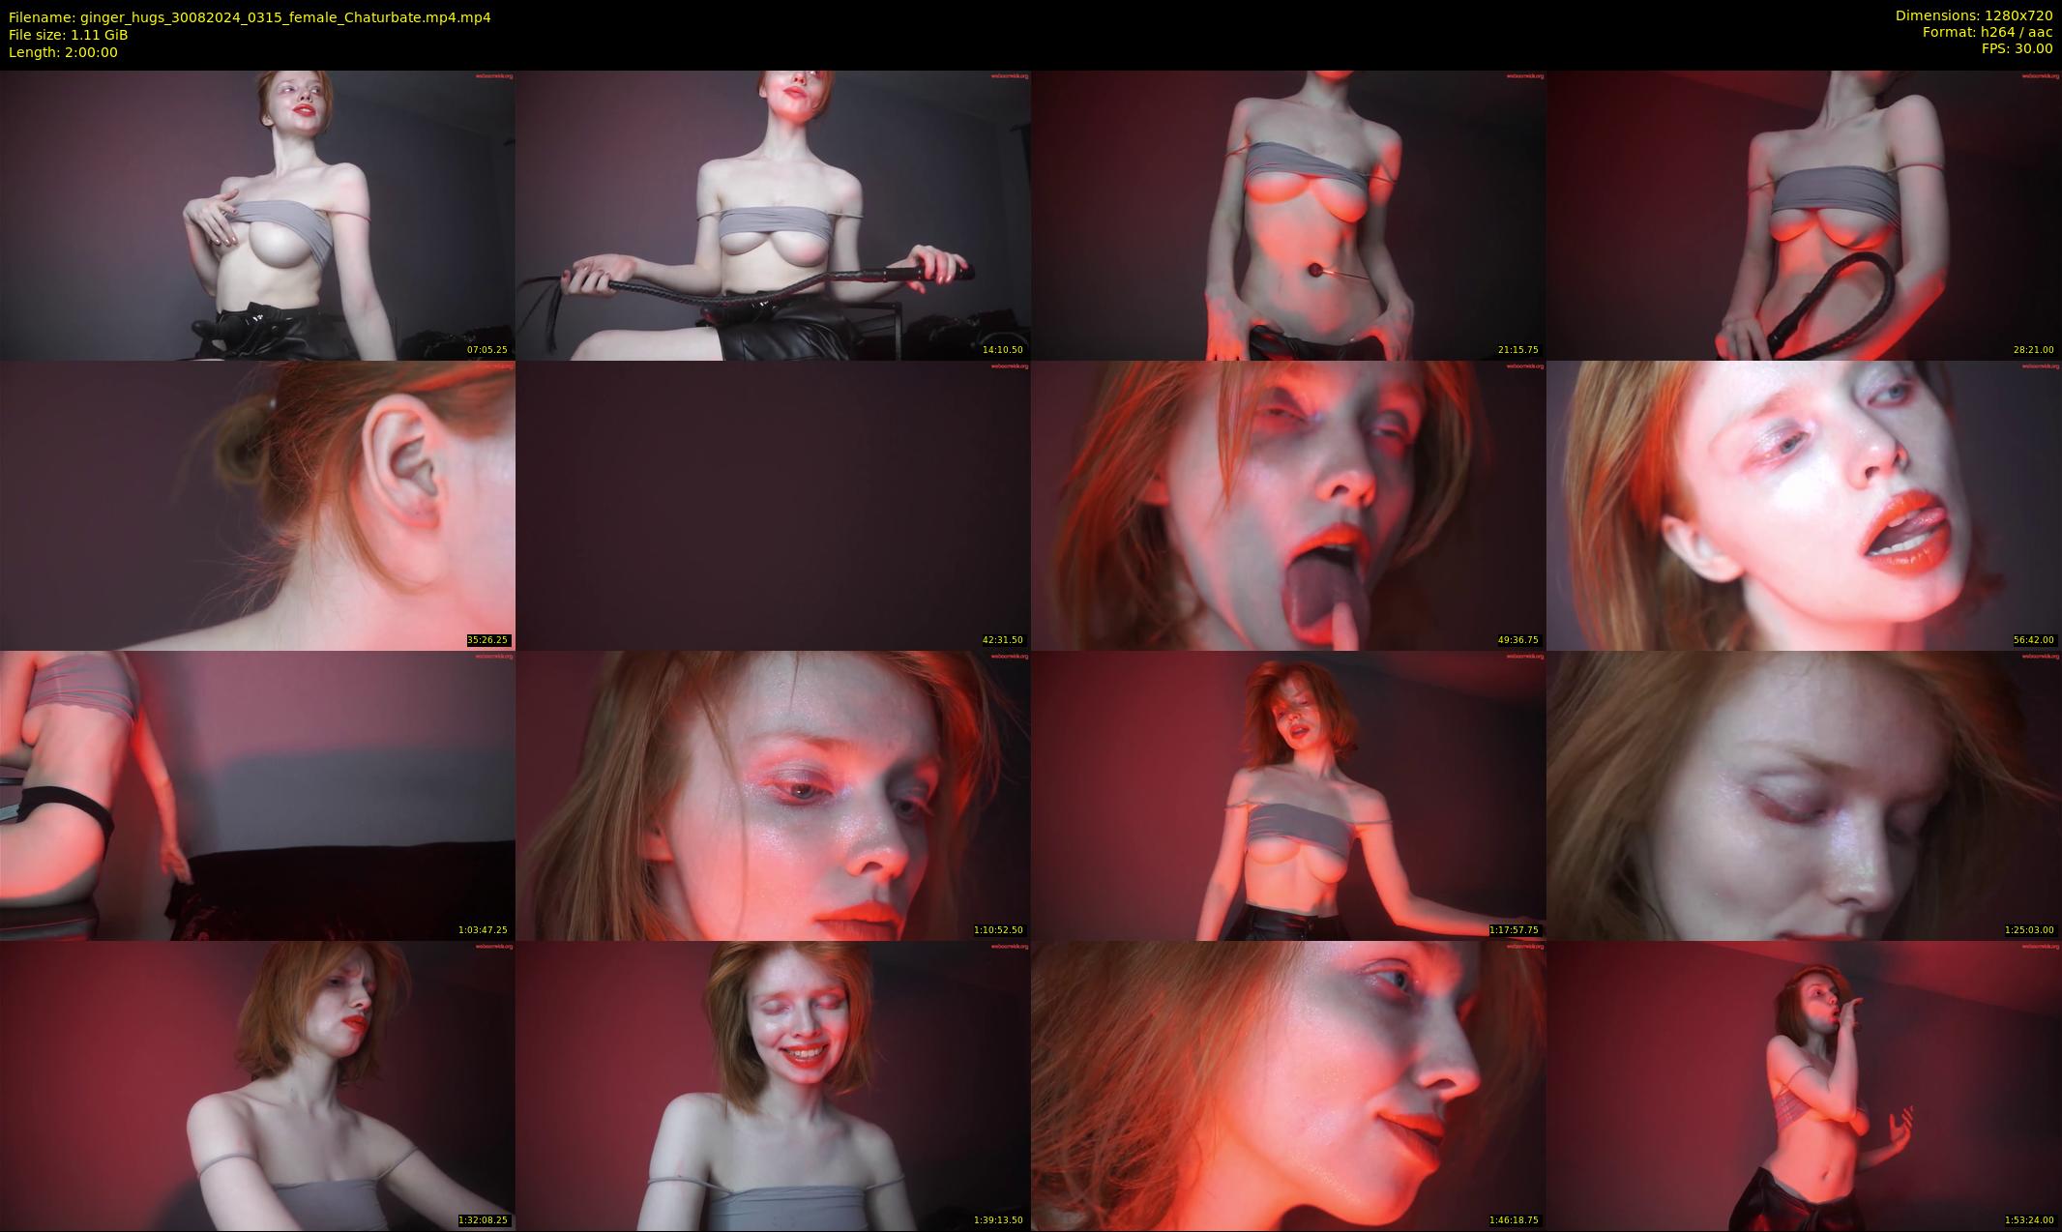Open the frame stamped 14:10.50
This screenshot has height=1232, width=2062.
[x=773, y=215]
